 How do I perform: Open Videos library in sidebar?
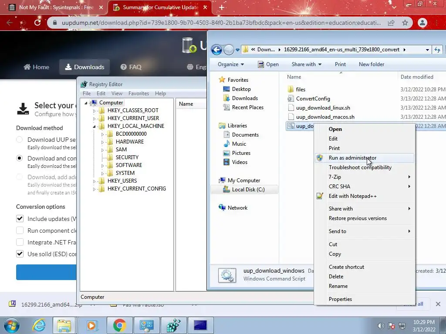click(240, 162)
